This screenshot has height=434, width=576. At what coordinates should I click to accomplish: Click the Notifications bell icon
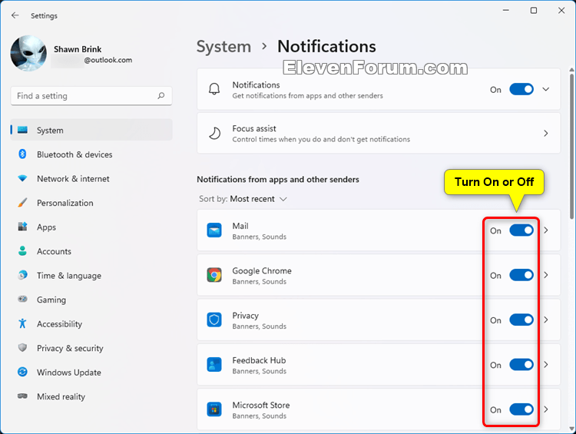[214, 89]
